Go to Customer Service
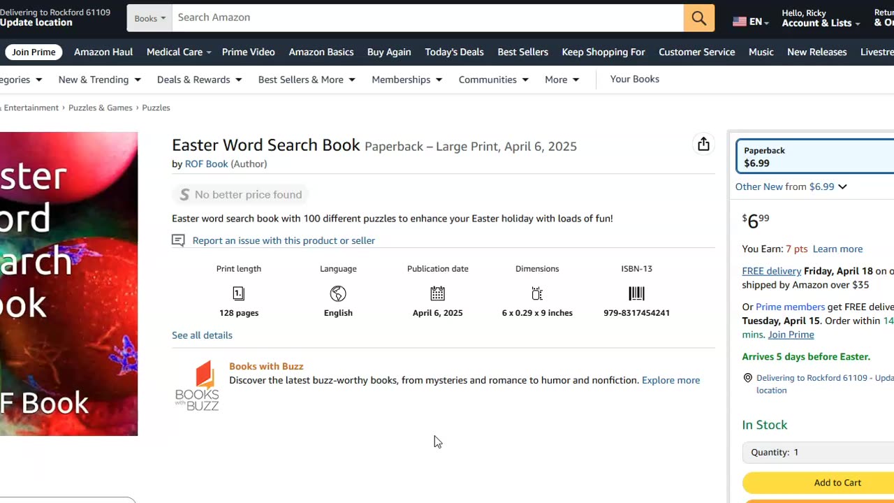This screenshot has height=503, width=894. click(696, 52)
